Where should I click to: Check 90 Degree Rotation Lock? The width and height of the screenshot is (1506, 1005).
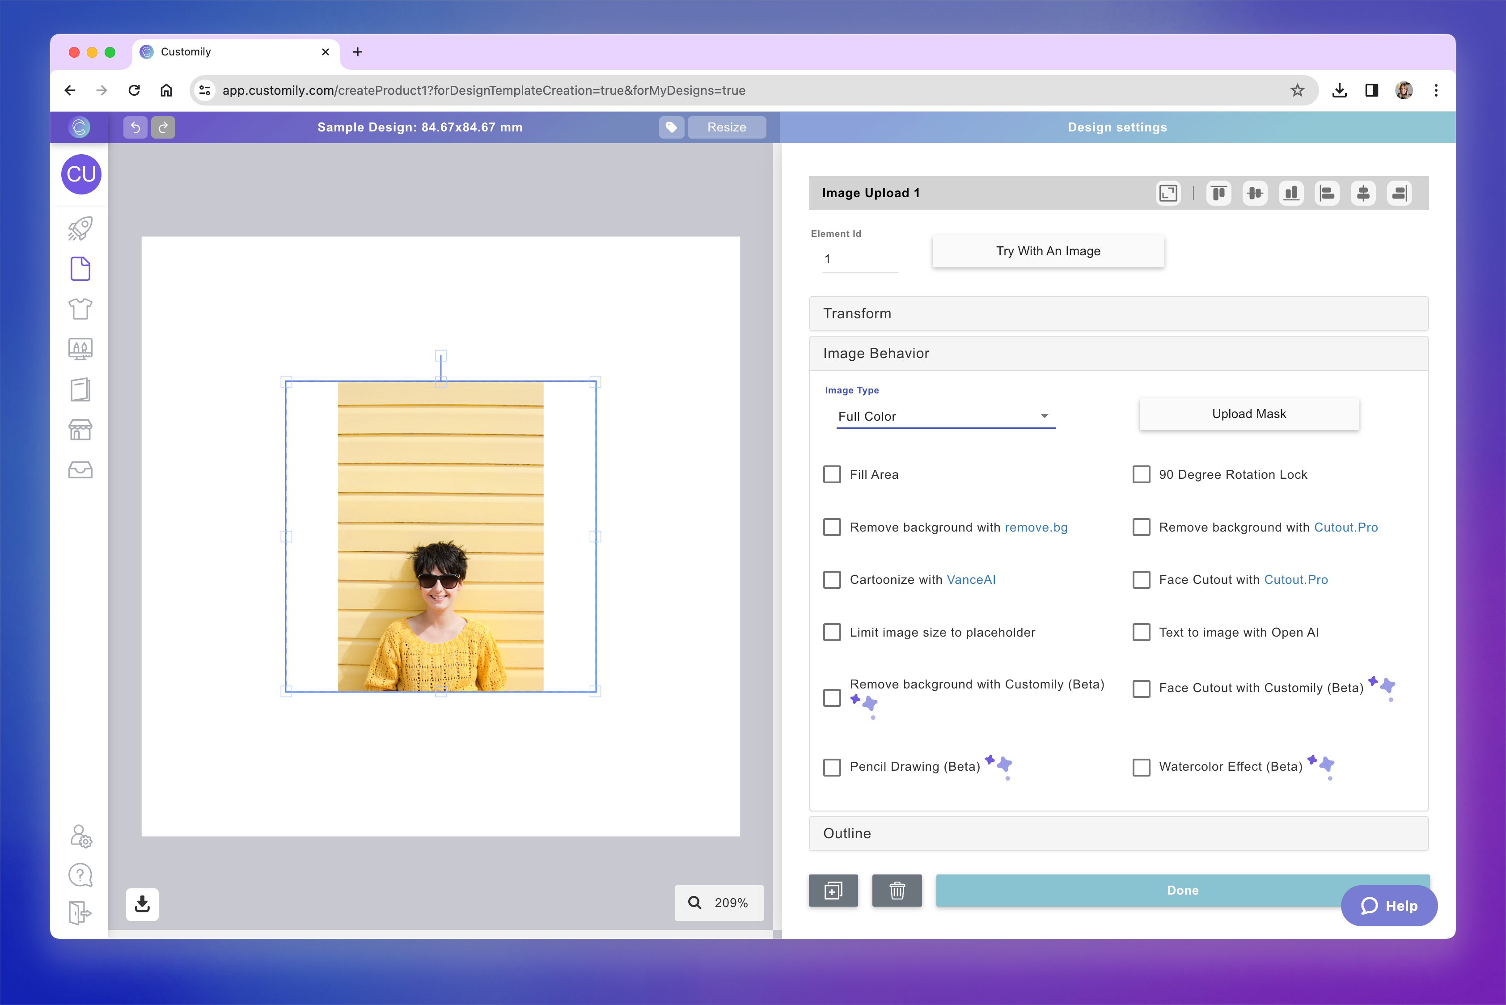point(1141,474)
